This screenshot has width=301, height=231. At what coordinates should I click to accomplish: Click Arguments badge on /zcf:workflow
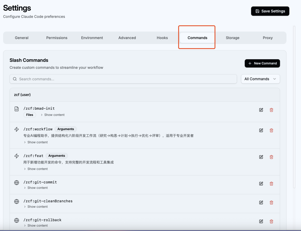coord(66,129)
